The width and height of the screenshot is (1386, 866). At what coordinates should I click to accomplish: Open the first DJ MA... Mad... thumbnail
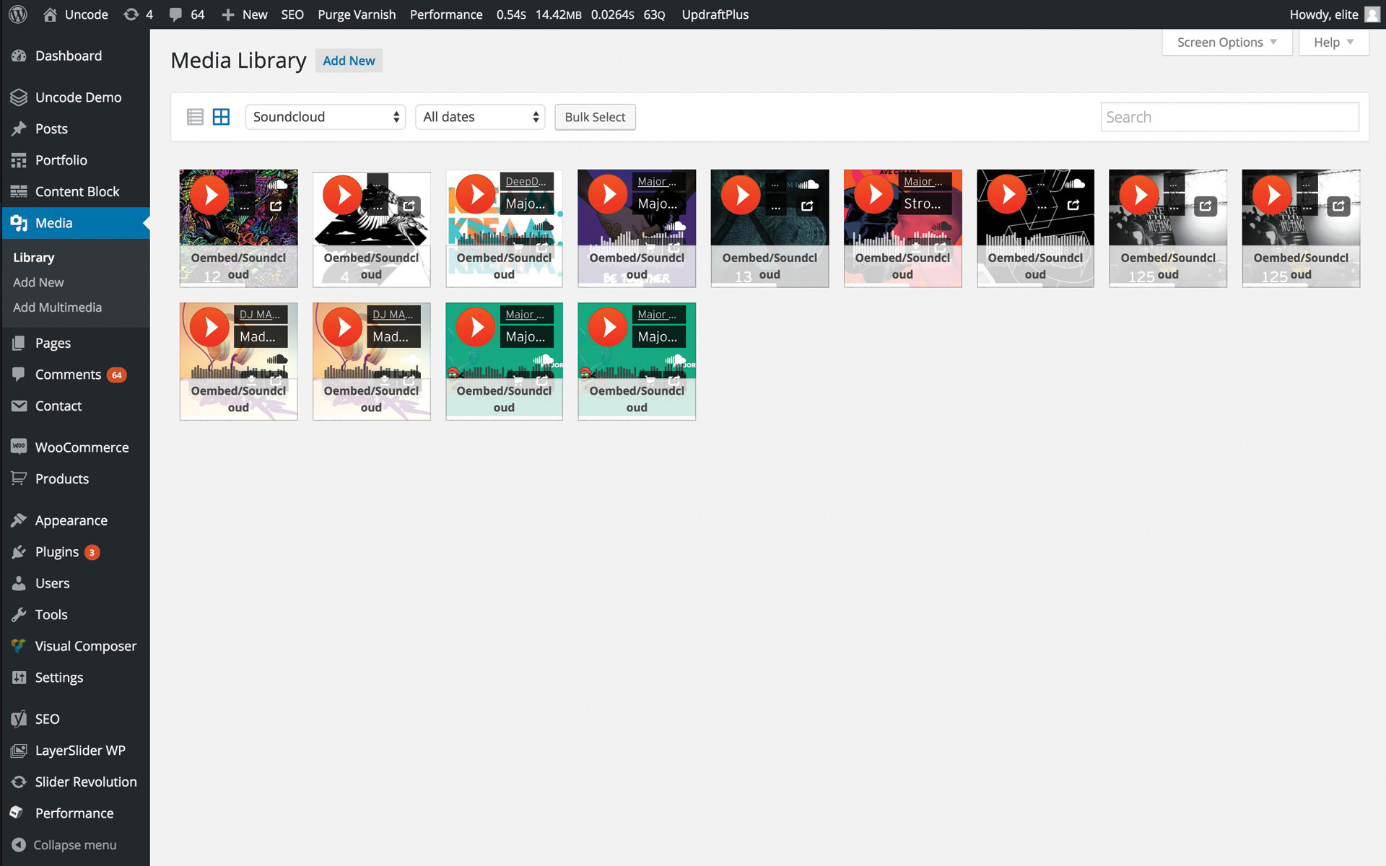[238, 362]
